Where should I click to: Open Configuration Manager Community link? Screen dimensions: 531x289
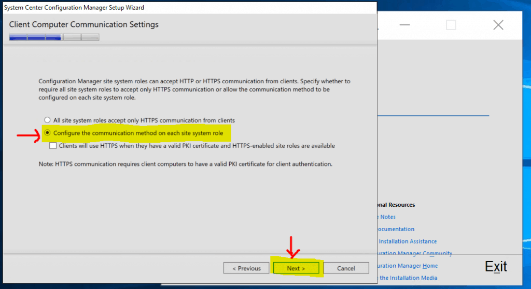tap(415, 253)
